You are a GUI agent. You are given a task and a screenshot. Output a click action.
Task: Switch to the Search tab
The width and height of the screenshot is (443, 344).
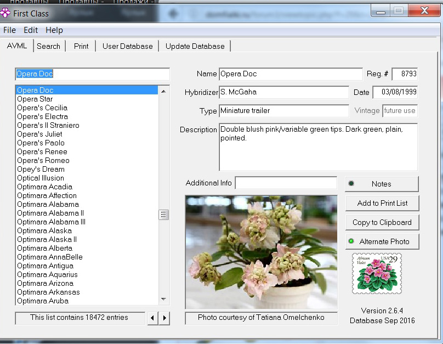click(x=49, y=46)
